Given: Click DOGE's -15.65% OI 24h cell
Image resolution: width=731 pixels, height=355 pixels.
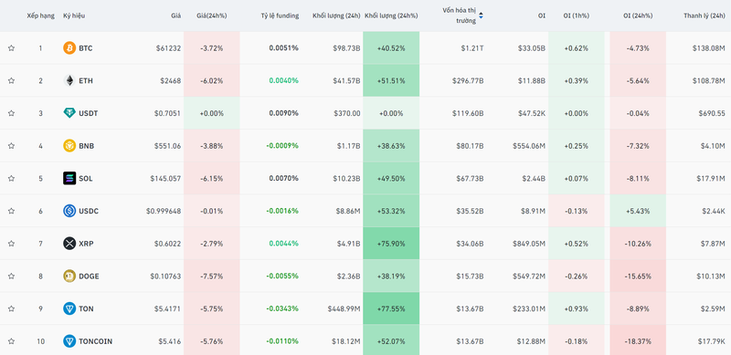Looking at the screenshot, I should coord(638,276).
